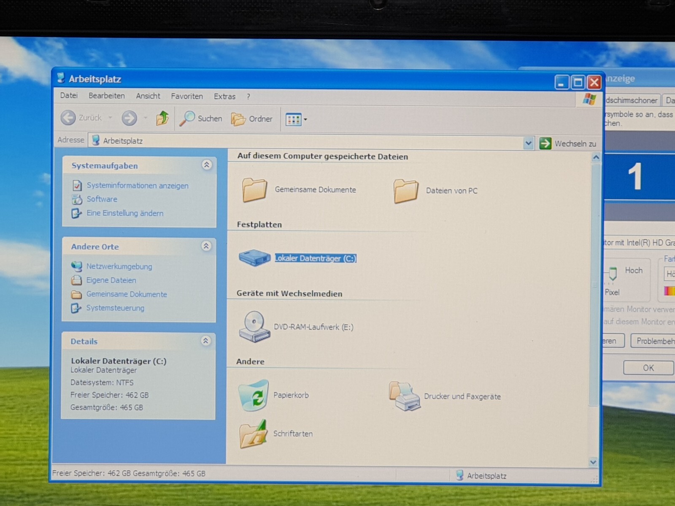675x506 pixels.
Task: Select the Gemeinsame Dokumente folder icon in main pane
Action: click(254, 190)
